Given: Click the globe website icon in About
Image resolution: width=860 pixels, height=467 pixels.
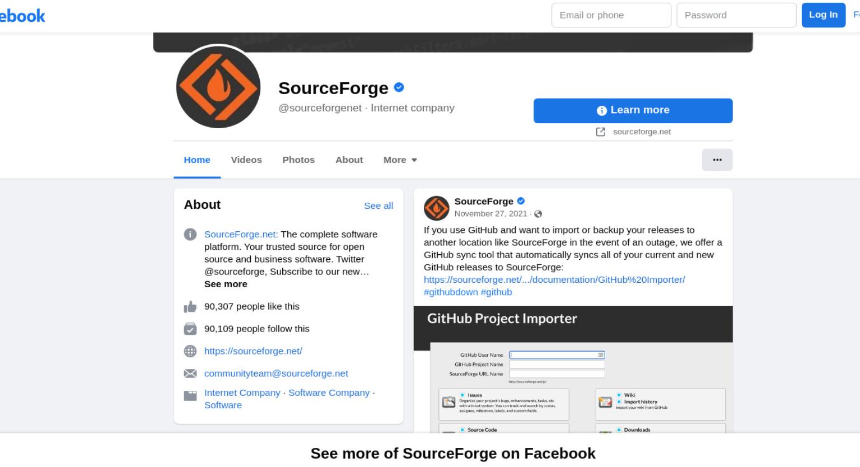Looking at the screenshot, I should coord(190,351).
